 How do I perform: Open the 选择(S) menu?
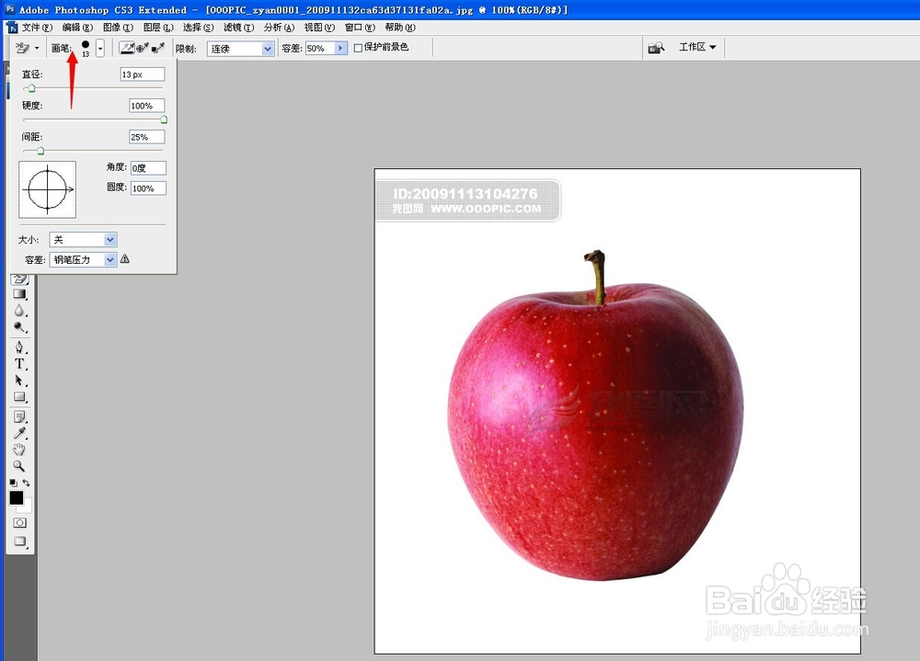pyautogui.click(x=199, y=28)
